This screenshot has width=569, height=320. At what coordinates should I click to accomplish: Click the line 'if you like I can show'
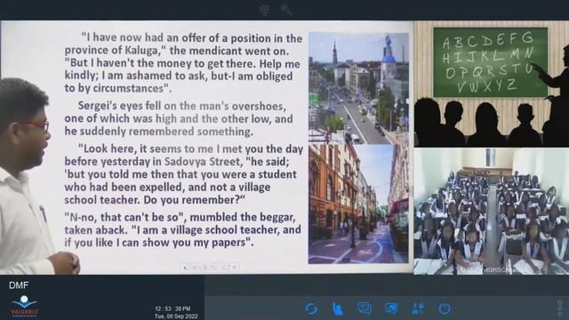pos(159,243)
